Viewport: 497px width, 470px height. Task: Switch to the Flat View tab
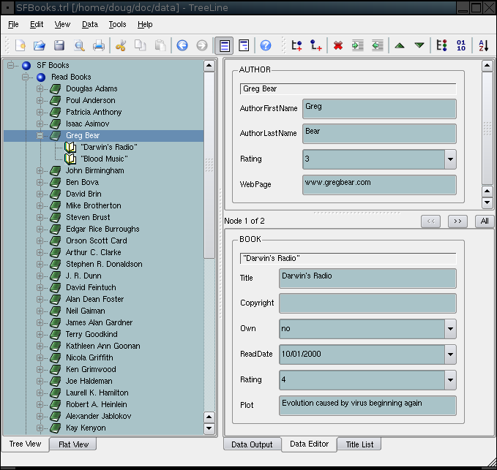point(73,444)
